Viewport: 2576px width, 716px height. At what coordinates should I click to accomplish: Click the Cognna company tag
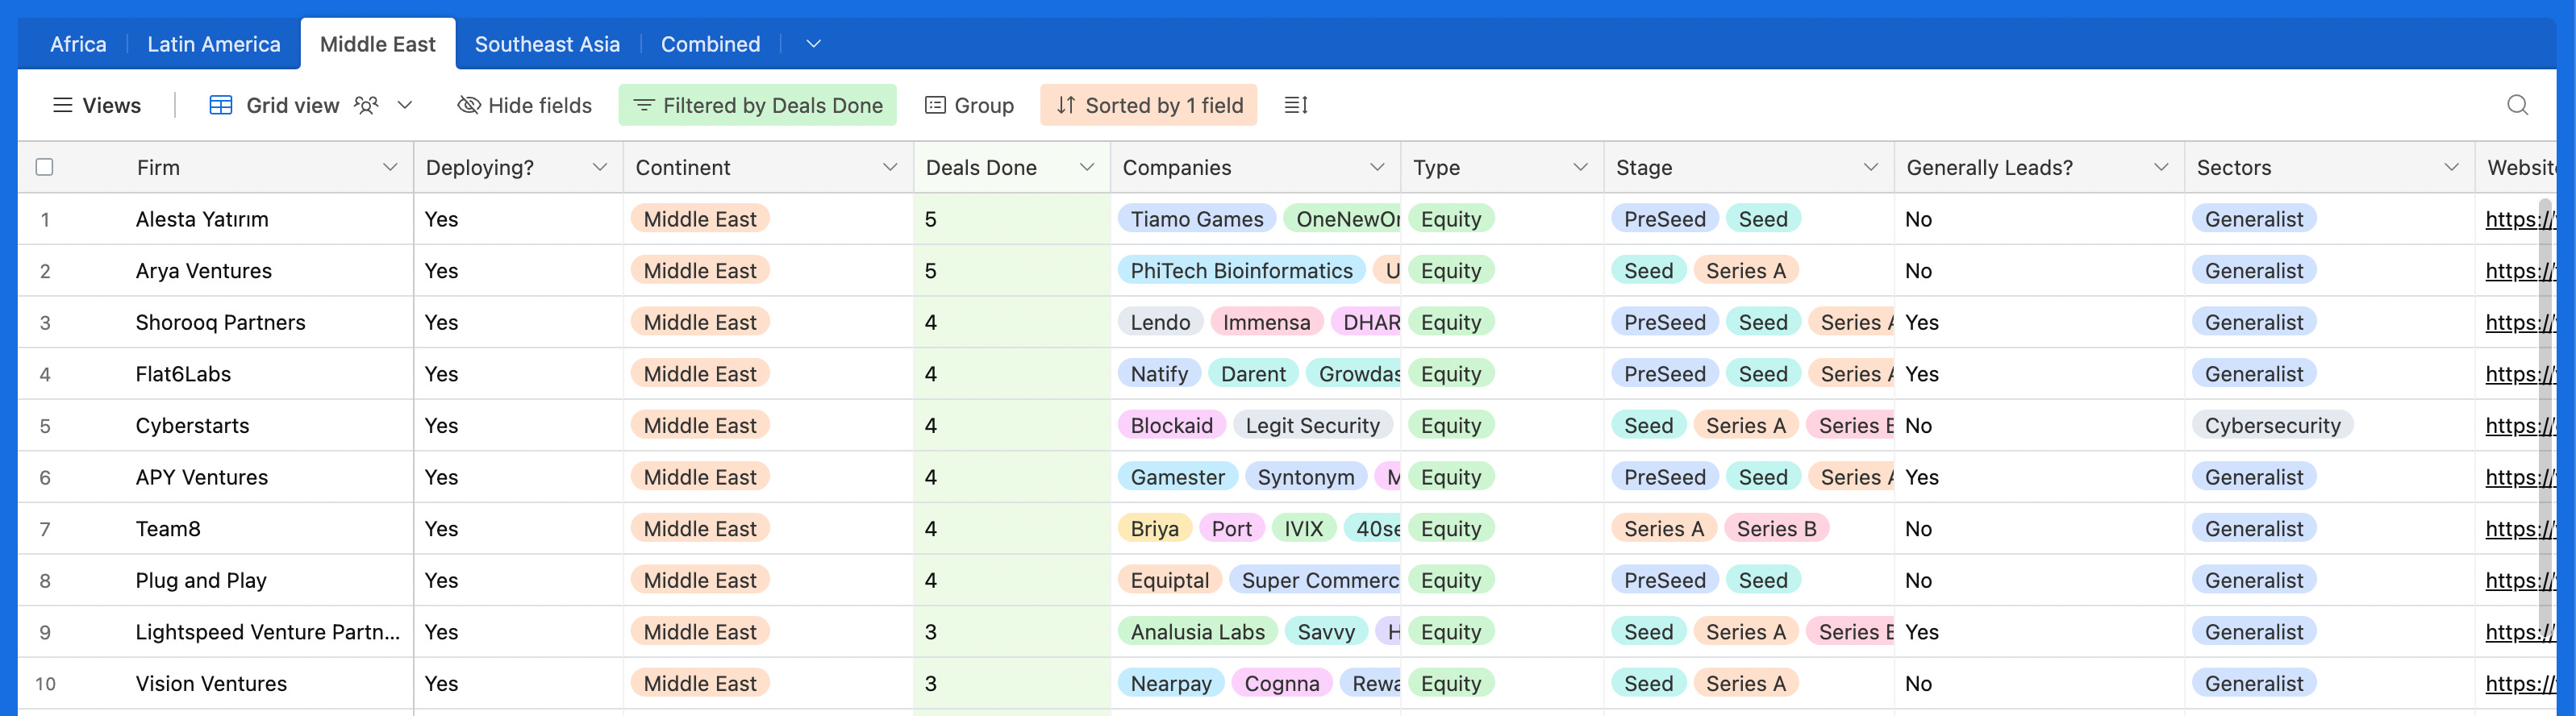coord(1281,683)
